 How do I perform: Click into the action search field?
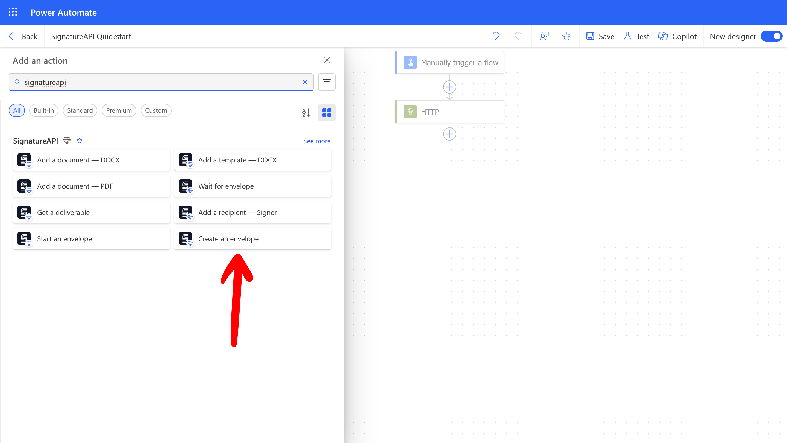coord(159,82)
